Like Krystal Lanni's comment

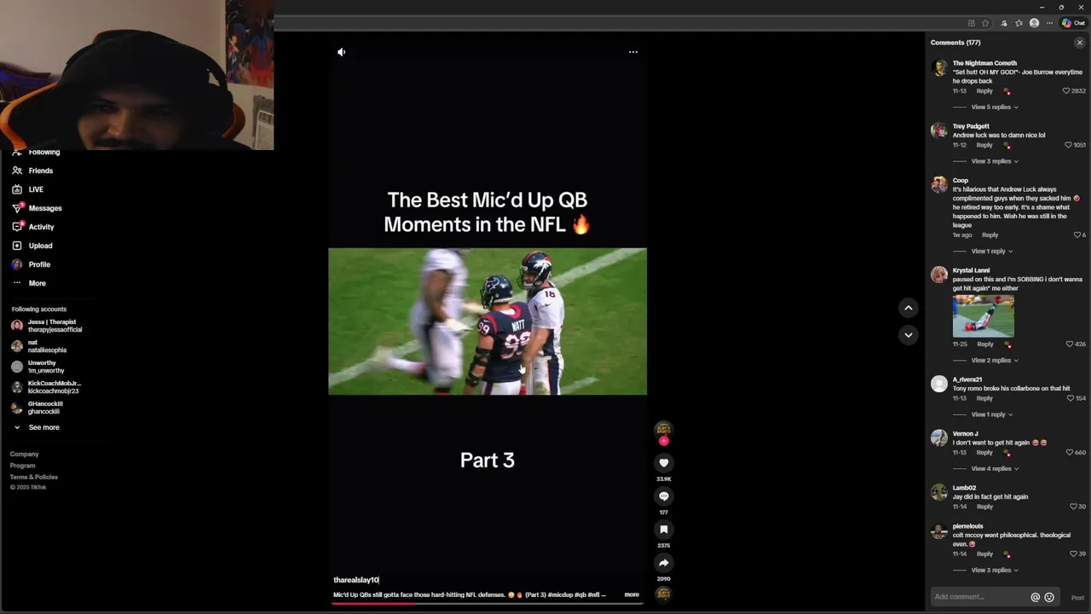click(1070, 344)
